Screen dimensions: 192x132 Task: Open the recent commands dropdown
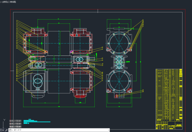11,130
